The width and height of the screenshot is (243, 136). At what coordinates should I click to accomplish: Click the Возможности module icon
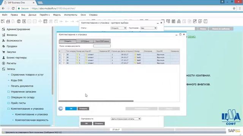tap(3, 40)
